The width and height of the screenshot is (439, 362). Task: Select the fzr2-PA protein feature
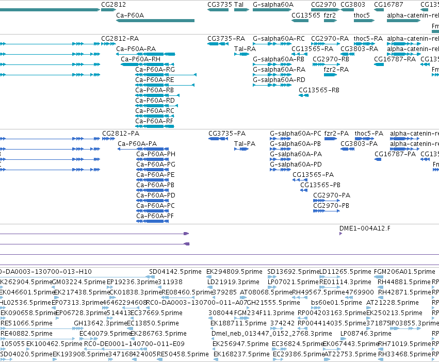(330, 139)
